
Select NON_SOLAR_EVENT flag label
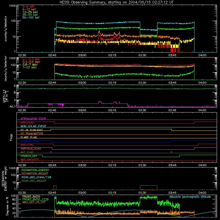(33, 126)
